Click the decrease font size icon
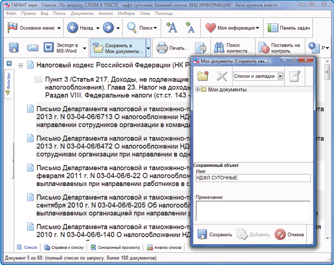Viewport: 334px width, 265px height. (x=190, y=28)
